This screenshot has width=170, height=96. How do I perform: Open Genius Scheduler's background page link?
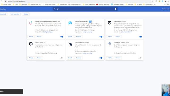tap(87, 53)
